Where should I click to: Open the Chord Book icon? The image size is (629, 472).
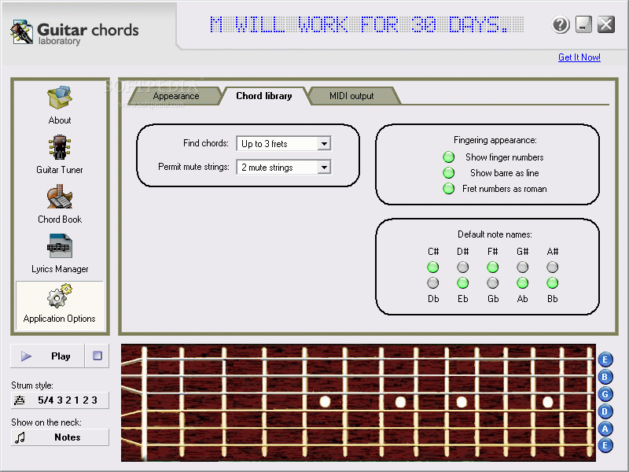(60, 197)
